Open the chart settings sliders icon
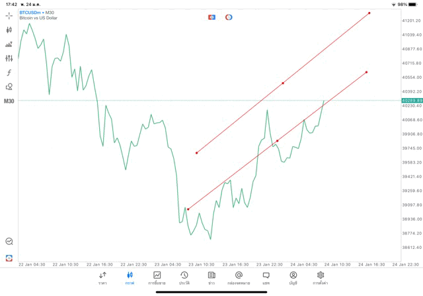Viewport: 423px width, 296px height. click(9, 58)
